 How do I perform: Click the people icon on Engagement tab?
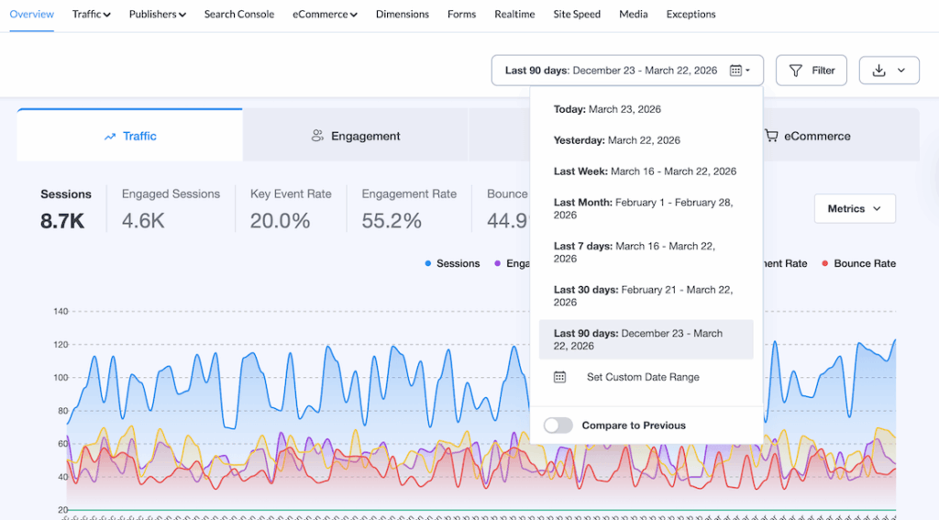pyautogui.click(x=317, y=137)
